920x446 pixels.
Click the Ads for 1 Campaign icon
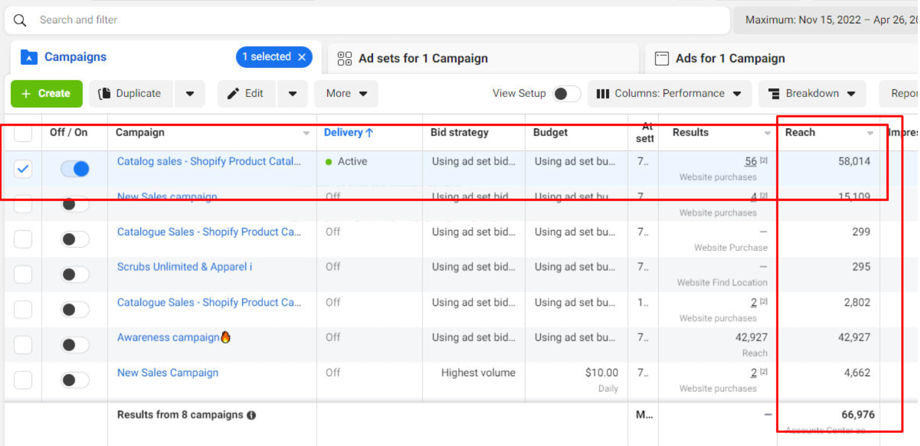(x=662, y=59)
